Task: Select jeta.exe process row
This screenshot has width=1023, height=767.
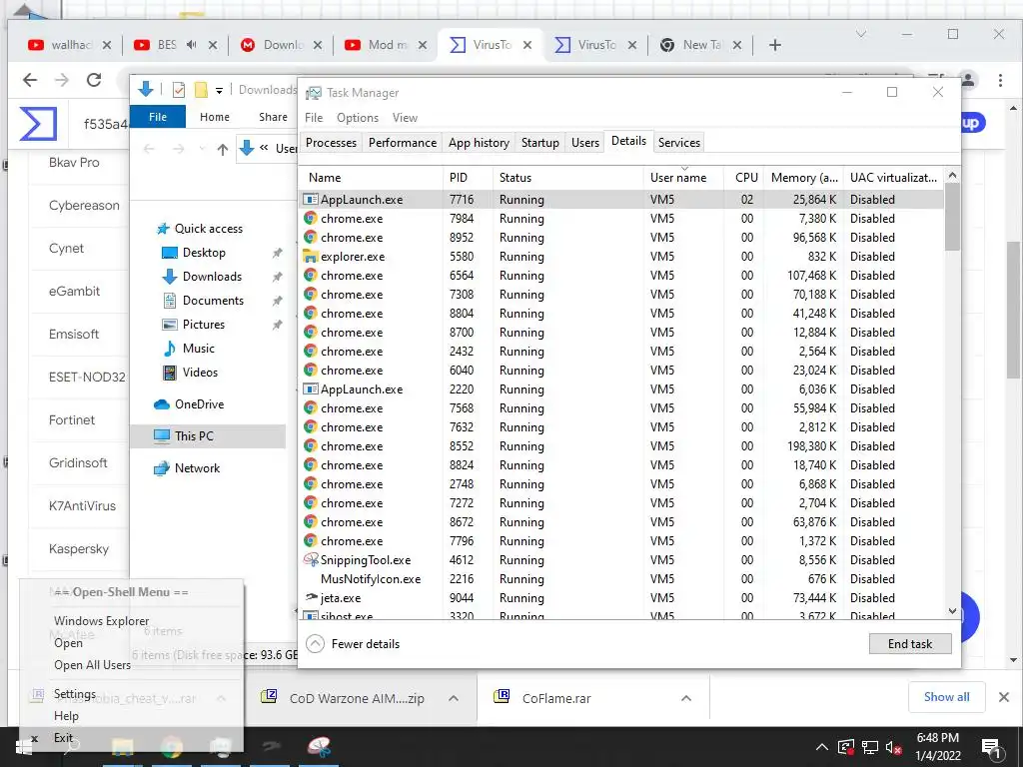Action: click(x=621, y=597)
